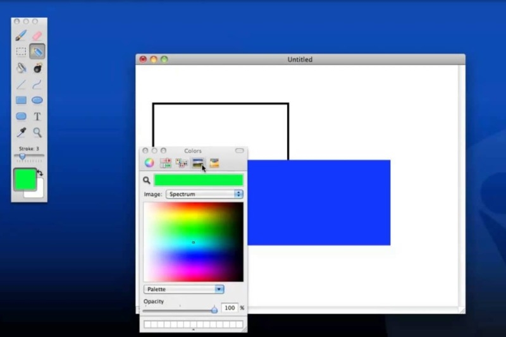This screenshot has width=506, height=337.
Task: Click the Untitled window resize corner grip
Action: [x=462, y=310]
